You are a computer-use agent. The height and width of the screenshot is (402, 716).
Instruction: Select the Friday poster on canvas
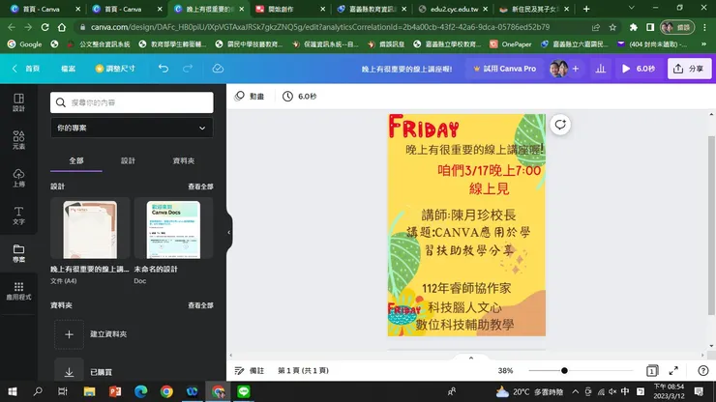point(466,225)
